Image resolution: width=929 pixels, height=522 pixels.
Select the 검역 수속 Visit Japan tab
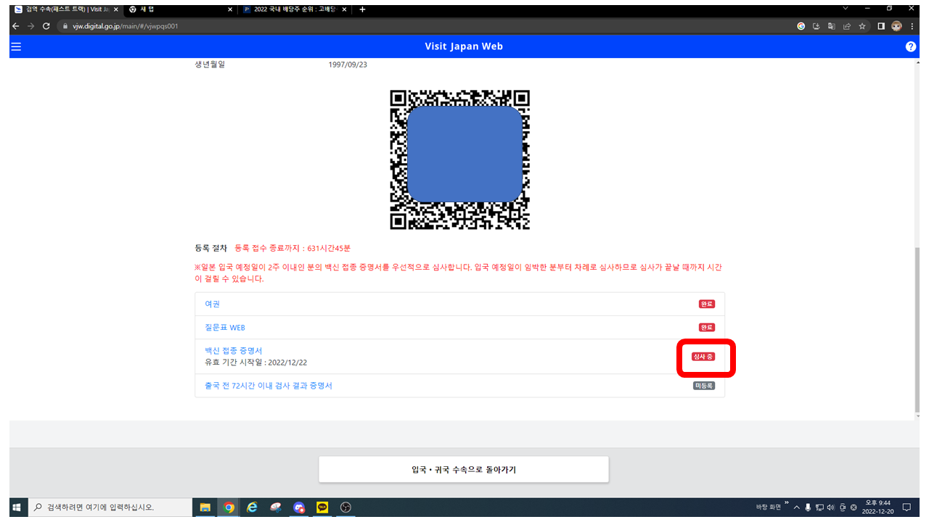pos(65,9)
